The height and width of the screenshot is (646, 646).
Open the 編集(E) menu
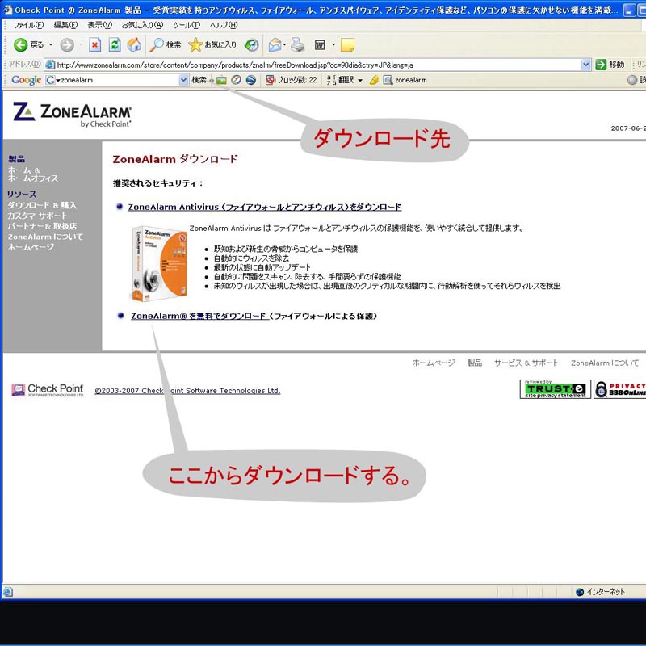pyautogui.click(x=65, y=25)
